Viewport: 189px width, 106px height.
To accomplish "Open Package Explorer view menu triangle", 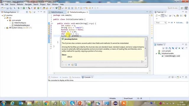I will [38, 12].
